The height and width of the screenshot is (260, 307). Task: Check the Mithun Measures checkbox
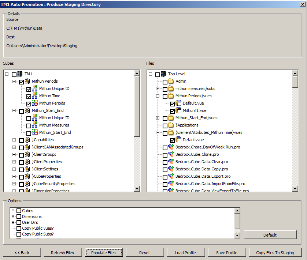pyautogui.click(x=29, y=126)
